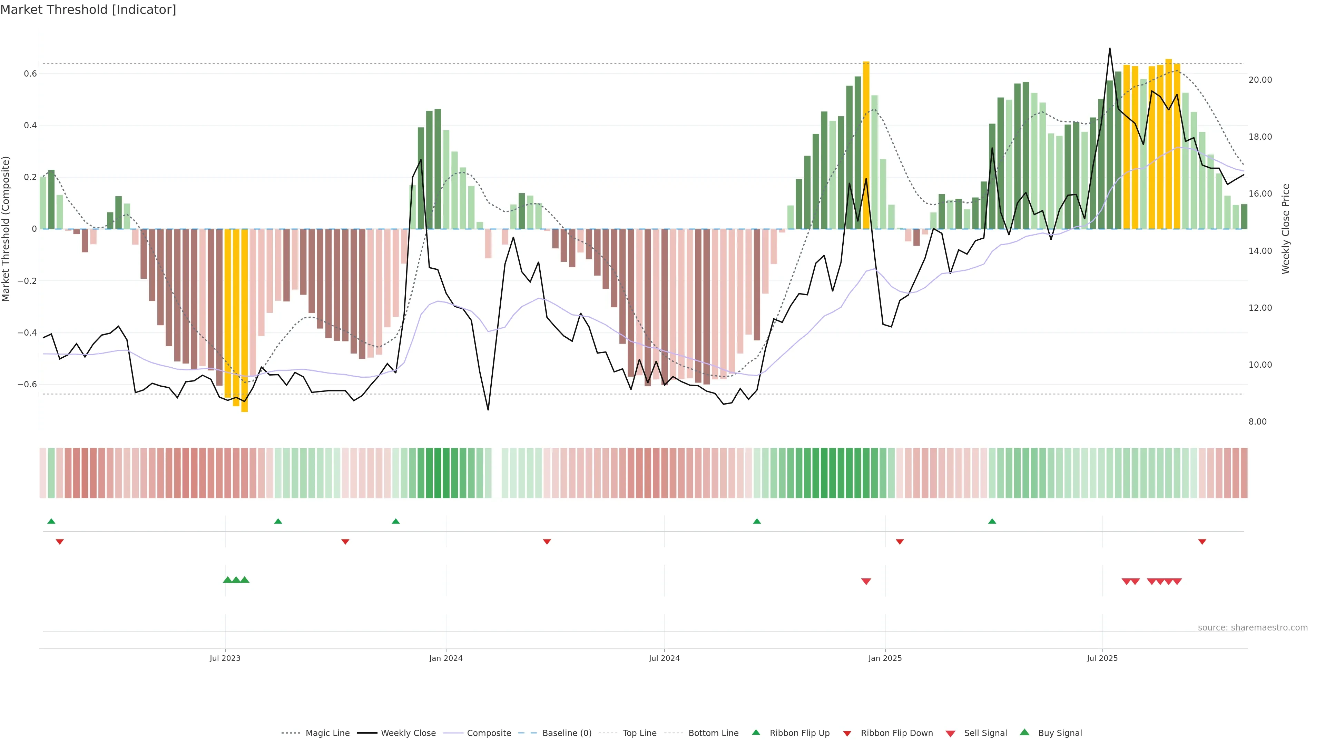Click the Buy Signal legend icon
The height and width of the screenshot is (745, 1325).
[1024, 732]
